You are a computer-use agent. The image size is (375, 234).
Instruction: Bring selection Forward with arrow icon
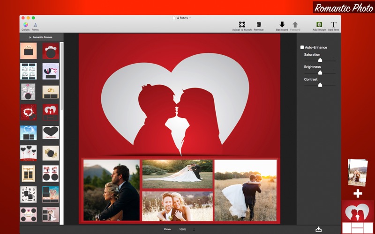click(295, 24)
